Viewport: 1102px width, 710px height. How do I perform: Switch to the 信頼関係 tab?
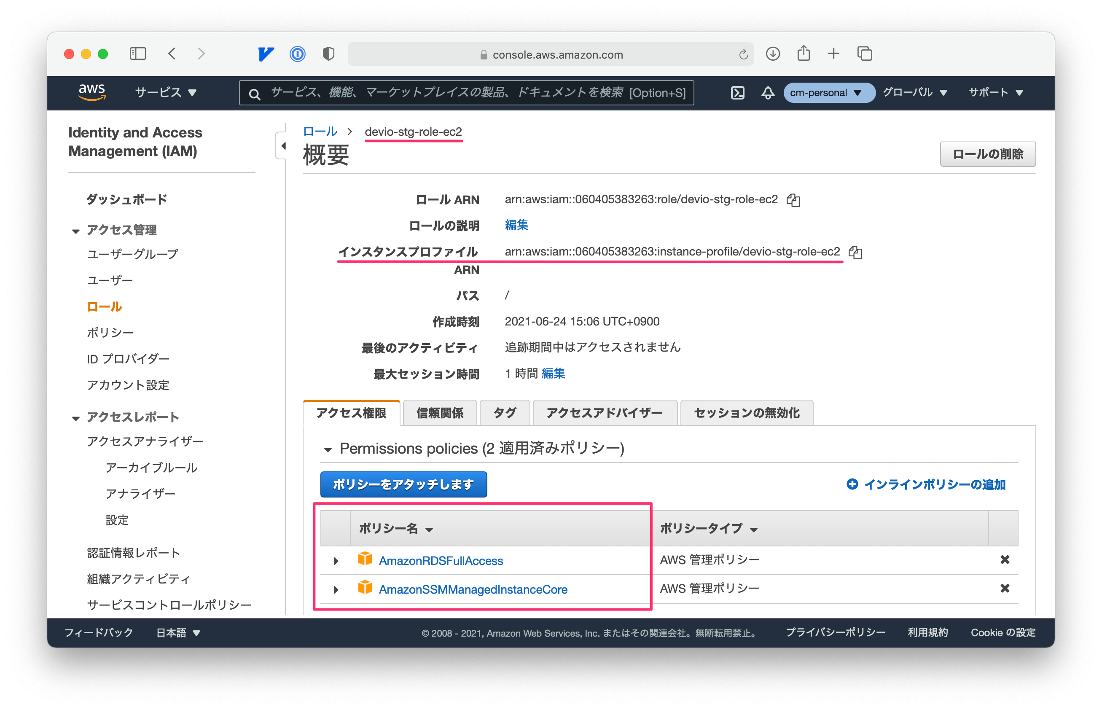pos(440,413)
